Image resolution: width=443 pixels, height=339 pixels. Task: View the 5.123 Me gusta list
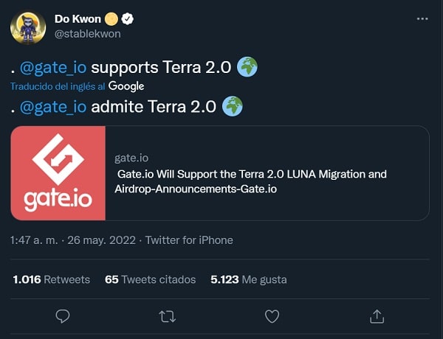[249, 279]
